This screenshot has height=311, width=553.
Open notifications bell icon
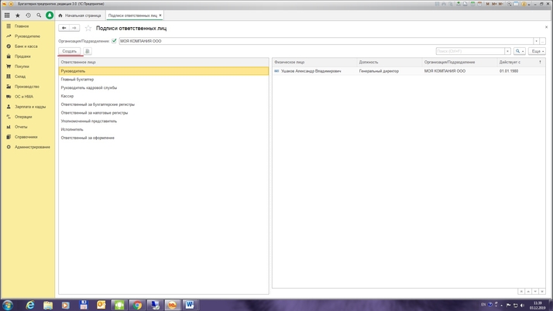(x=50, y=15)
